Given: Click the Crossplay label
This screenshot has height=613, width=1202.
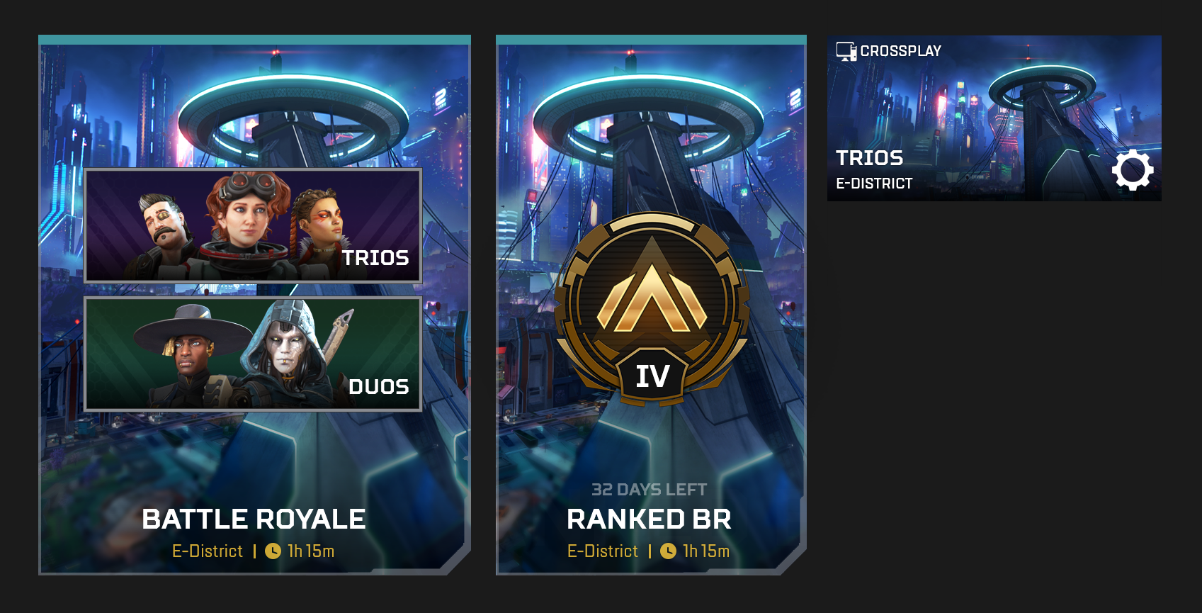Looking at the screenshot, I should [x=901, y=51].
